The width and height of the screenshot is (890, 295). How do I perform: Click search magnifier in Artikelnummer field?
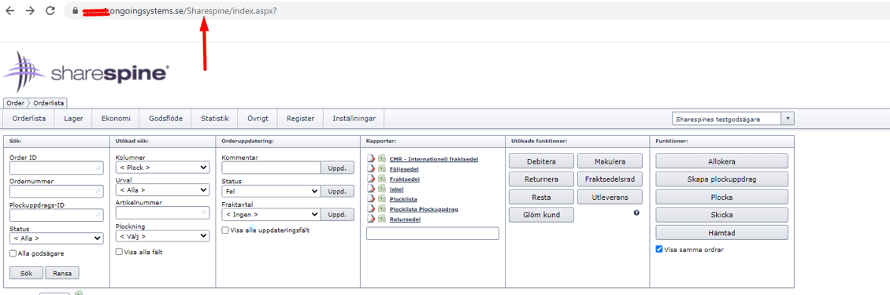(x=205, y=212)
